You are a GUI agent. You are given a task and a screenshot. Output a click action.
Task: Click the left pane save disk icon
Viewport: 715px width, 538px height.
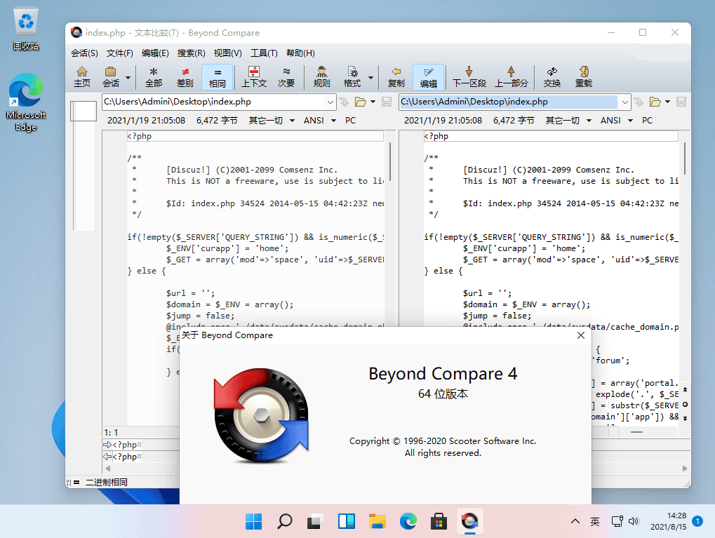click(387, 102)
